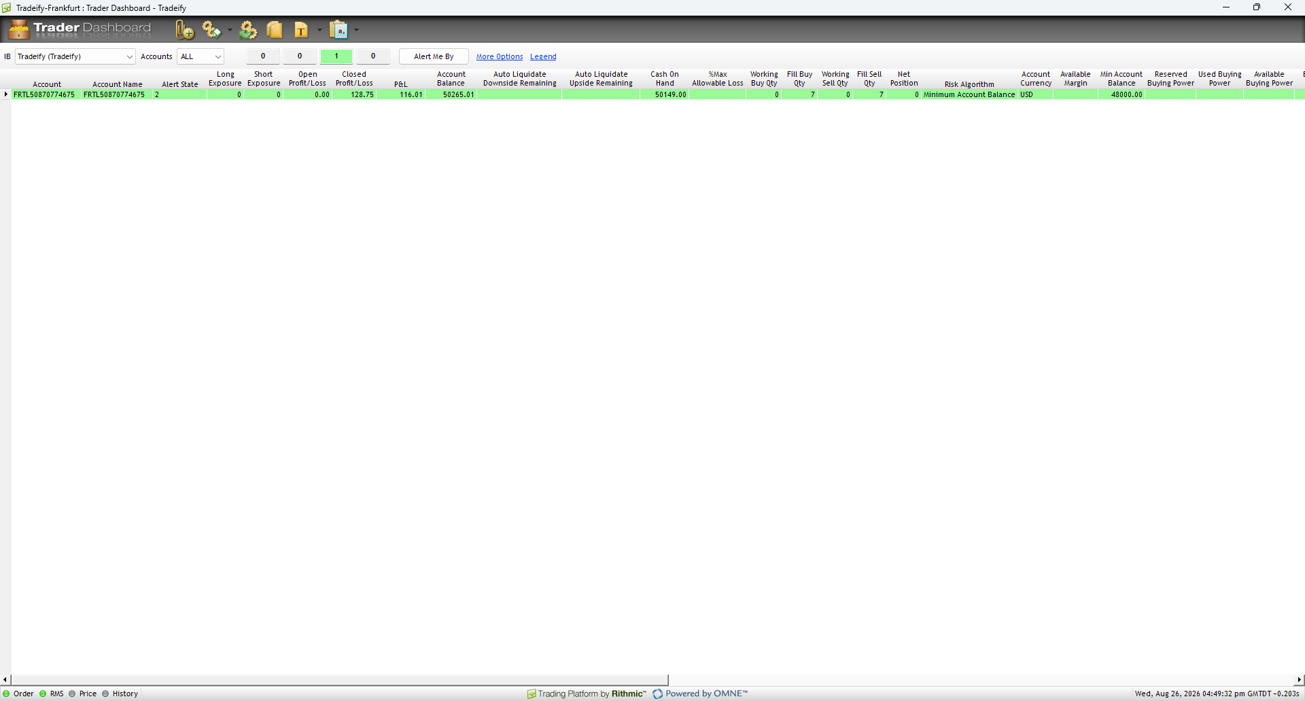Click the OMNE refresh logo icon
Screen dimensions: 1305x701
658,694
